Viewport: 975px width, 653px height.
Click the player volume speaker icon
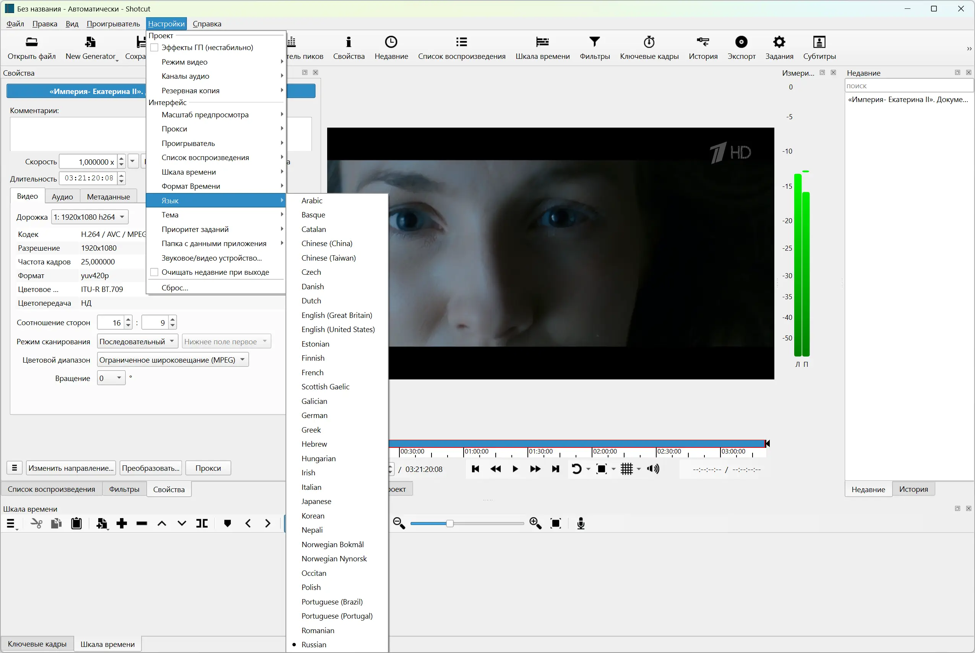point(653,469)
